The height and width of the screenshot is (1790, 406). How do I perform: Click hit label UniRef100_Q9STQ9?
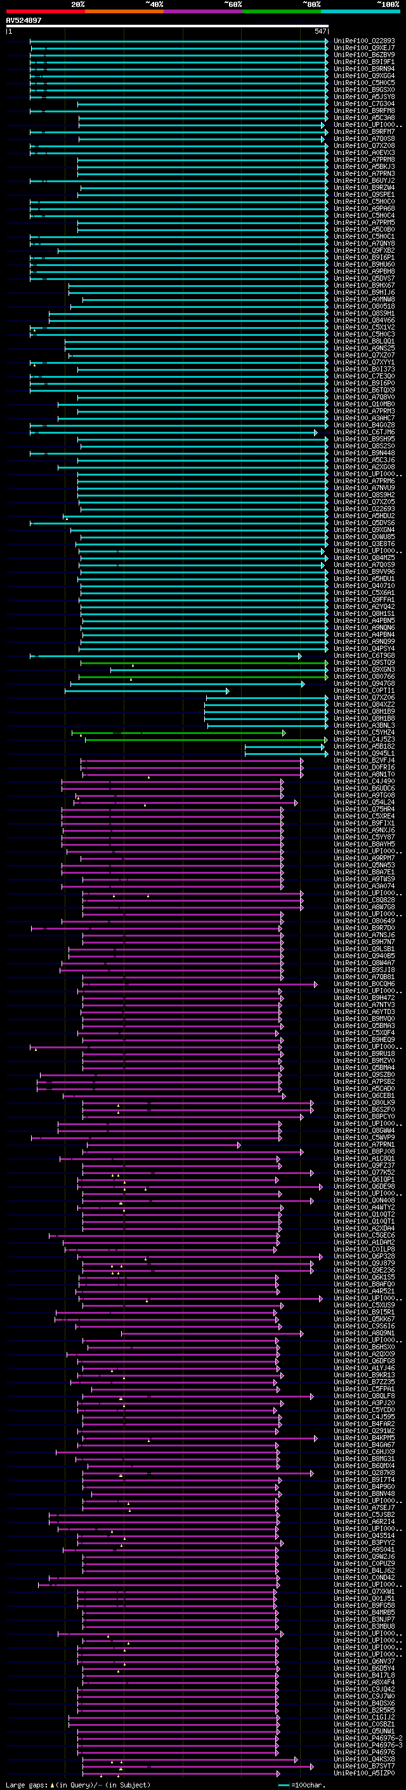(364, 662)
